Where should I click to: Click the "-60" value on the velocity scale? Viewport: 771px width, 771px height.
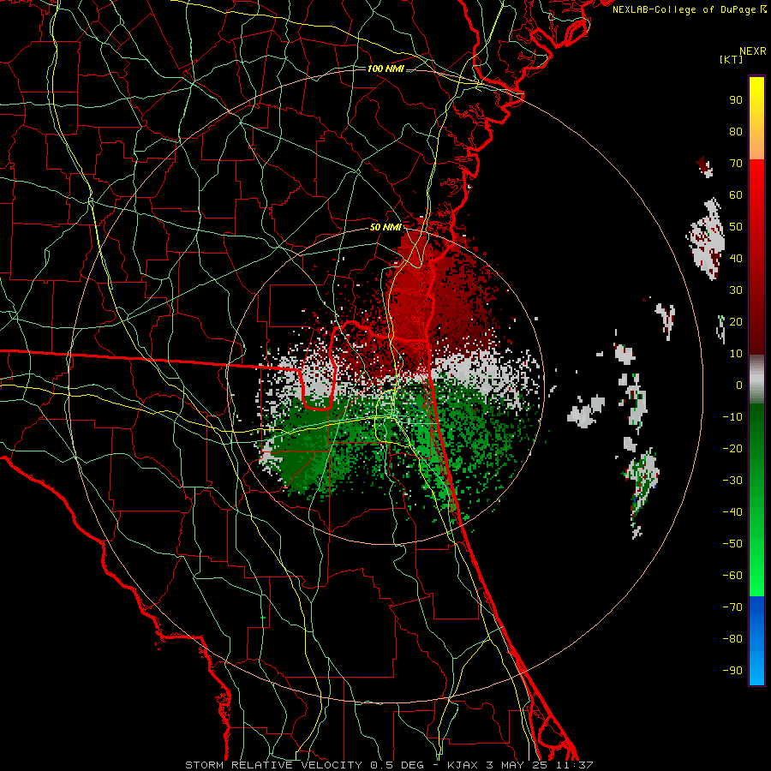[732, 576]
